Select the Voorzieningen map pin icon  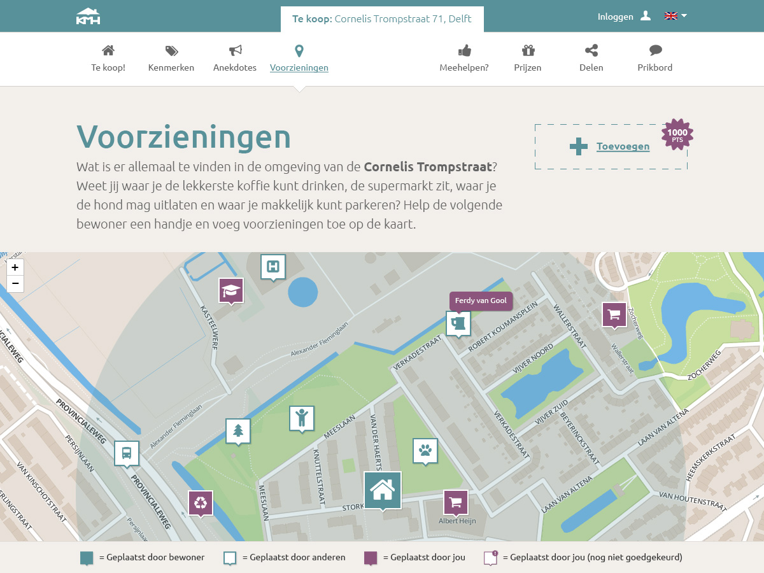click(x=299, y=51)
